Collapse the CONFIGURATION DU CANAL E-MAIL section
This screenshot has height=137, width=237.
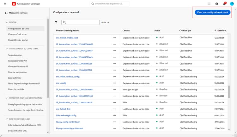(6, 49)
